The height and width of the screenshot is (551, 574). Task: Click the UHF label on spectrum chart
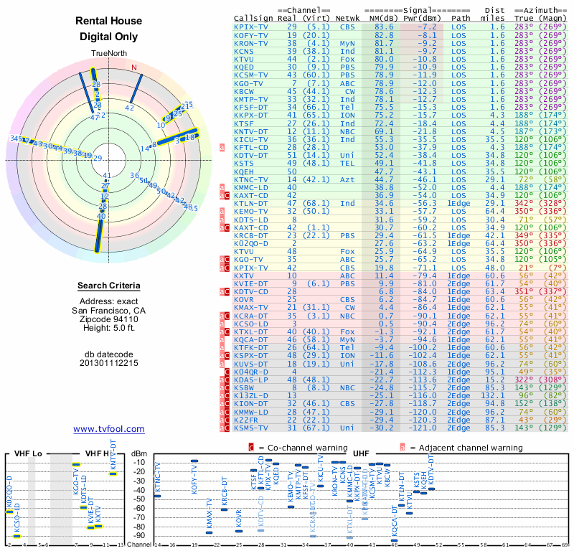(361, 453)
